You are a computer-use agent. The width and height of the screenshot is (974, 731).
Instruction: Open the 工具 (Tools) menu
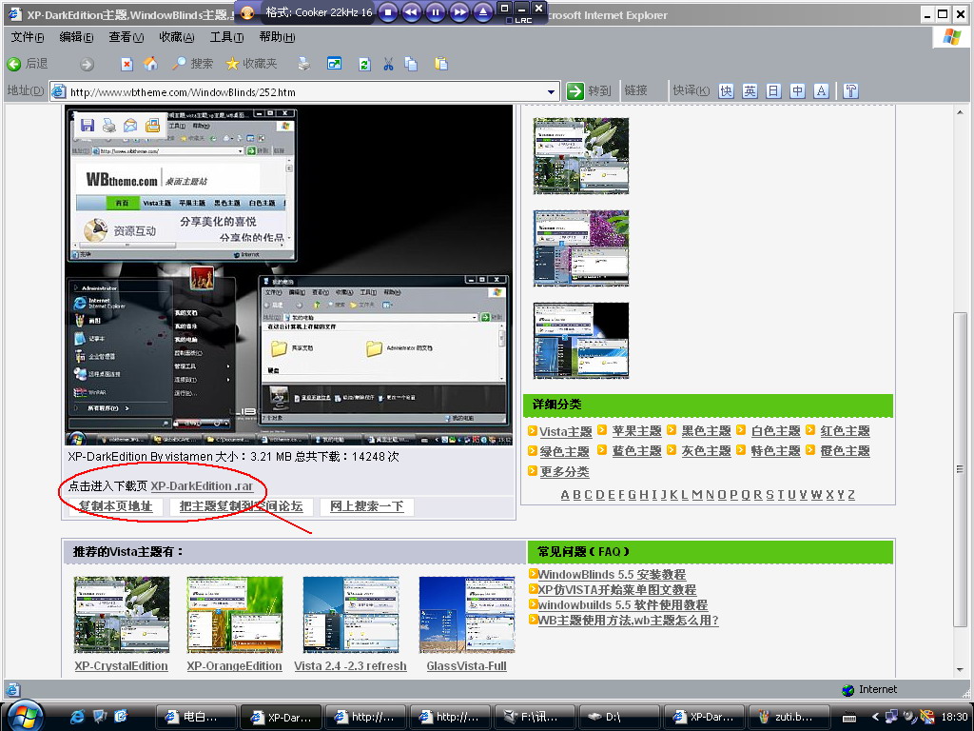point(226,37)
